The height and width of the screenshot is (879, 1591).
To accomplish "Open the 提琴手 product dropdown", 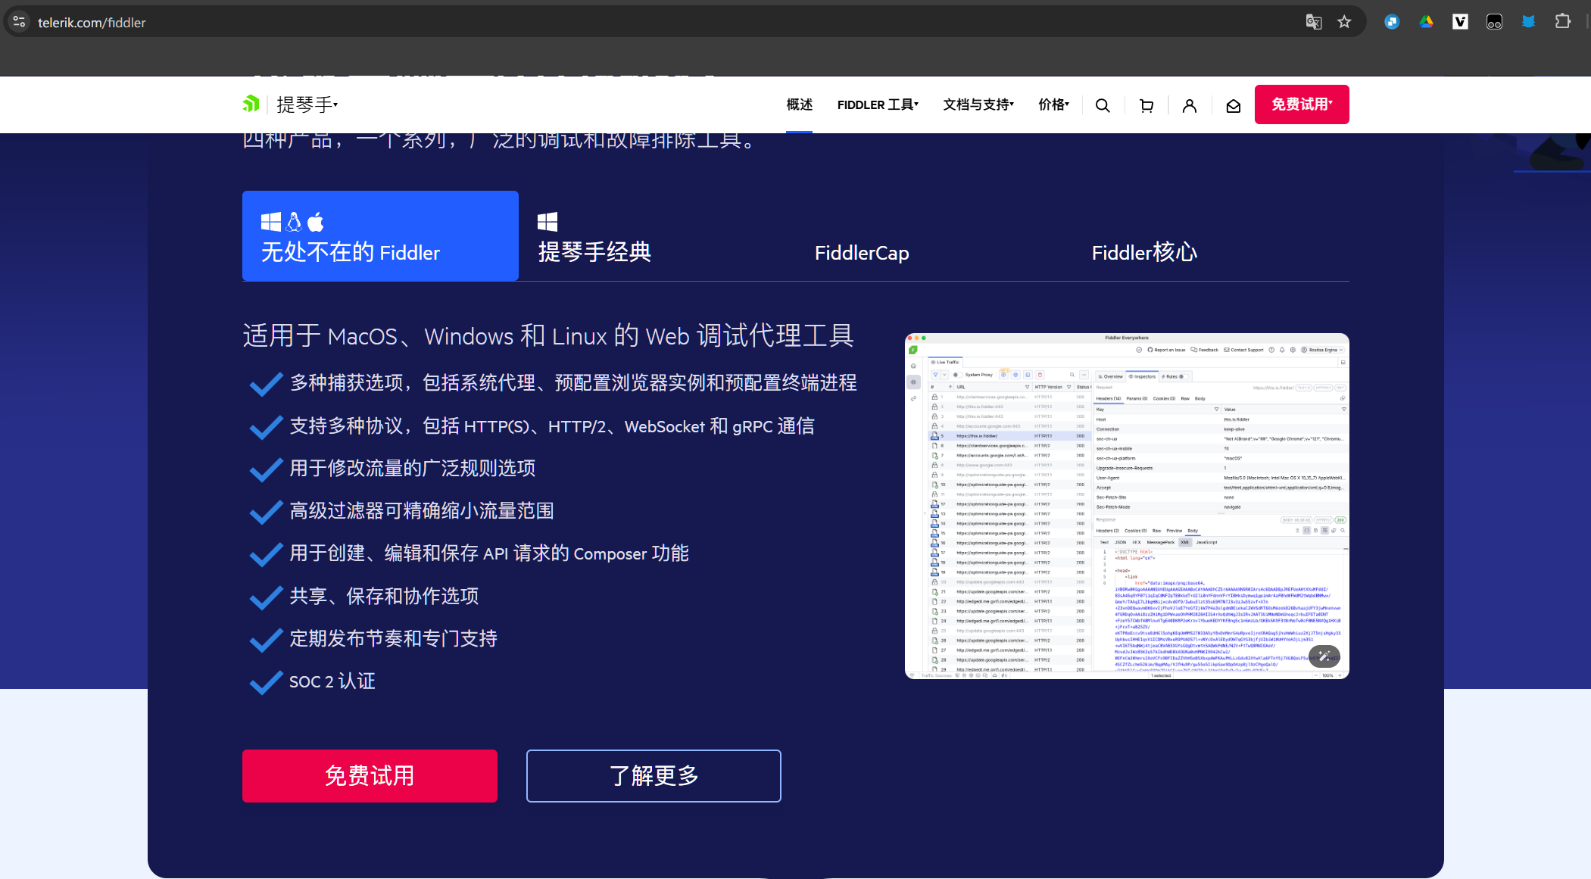I will pos(307,104).
